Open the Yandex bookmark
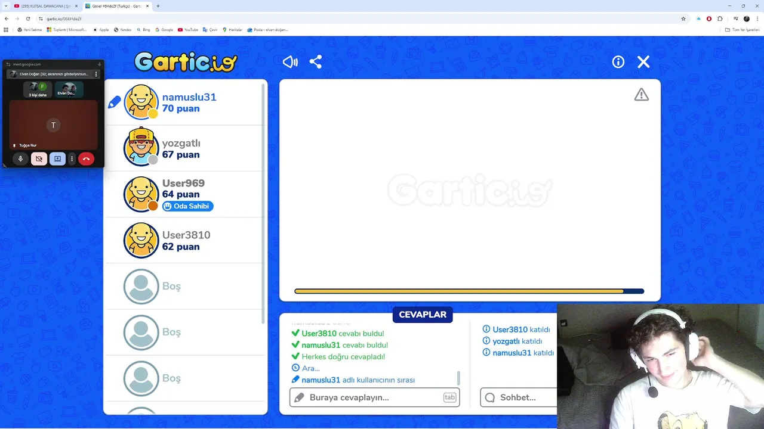 [x=122, y=30]
